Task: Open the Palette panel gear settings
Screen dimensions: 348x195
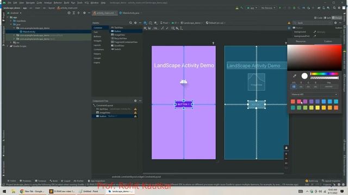Action: [135, 23]
